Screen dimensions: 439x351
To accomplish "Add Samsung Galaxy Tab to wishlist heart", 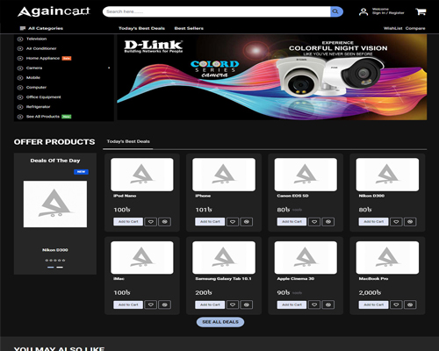I will coord(233,304).
